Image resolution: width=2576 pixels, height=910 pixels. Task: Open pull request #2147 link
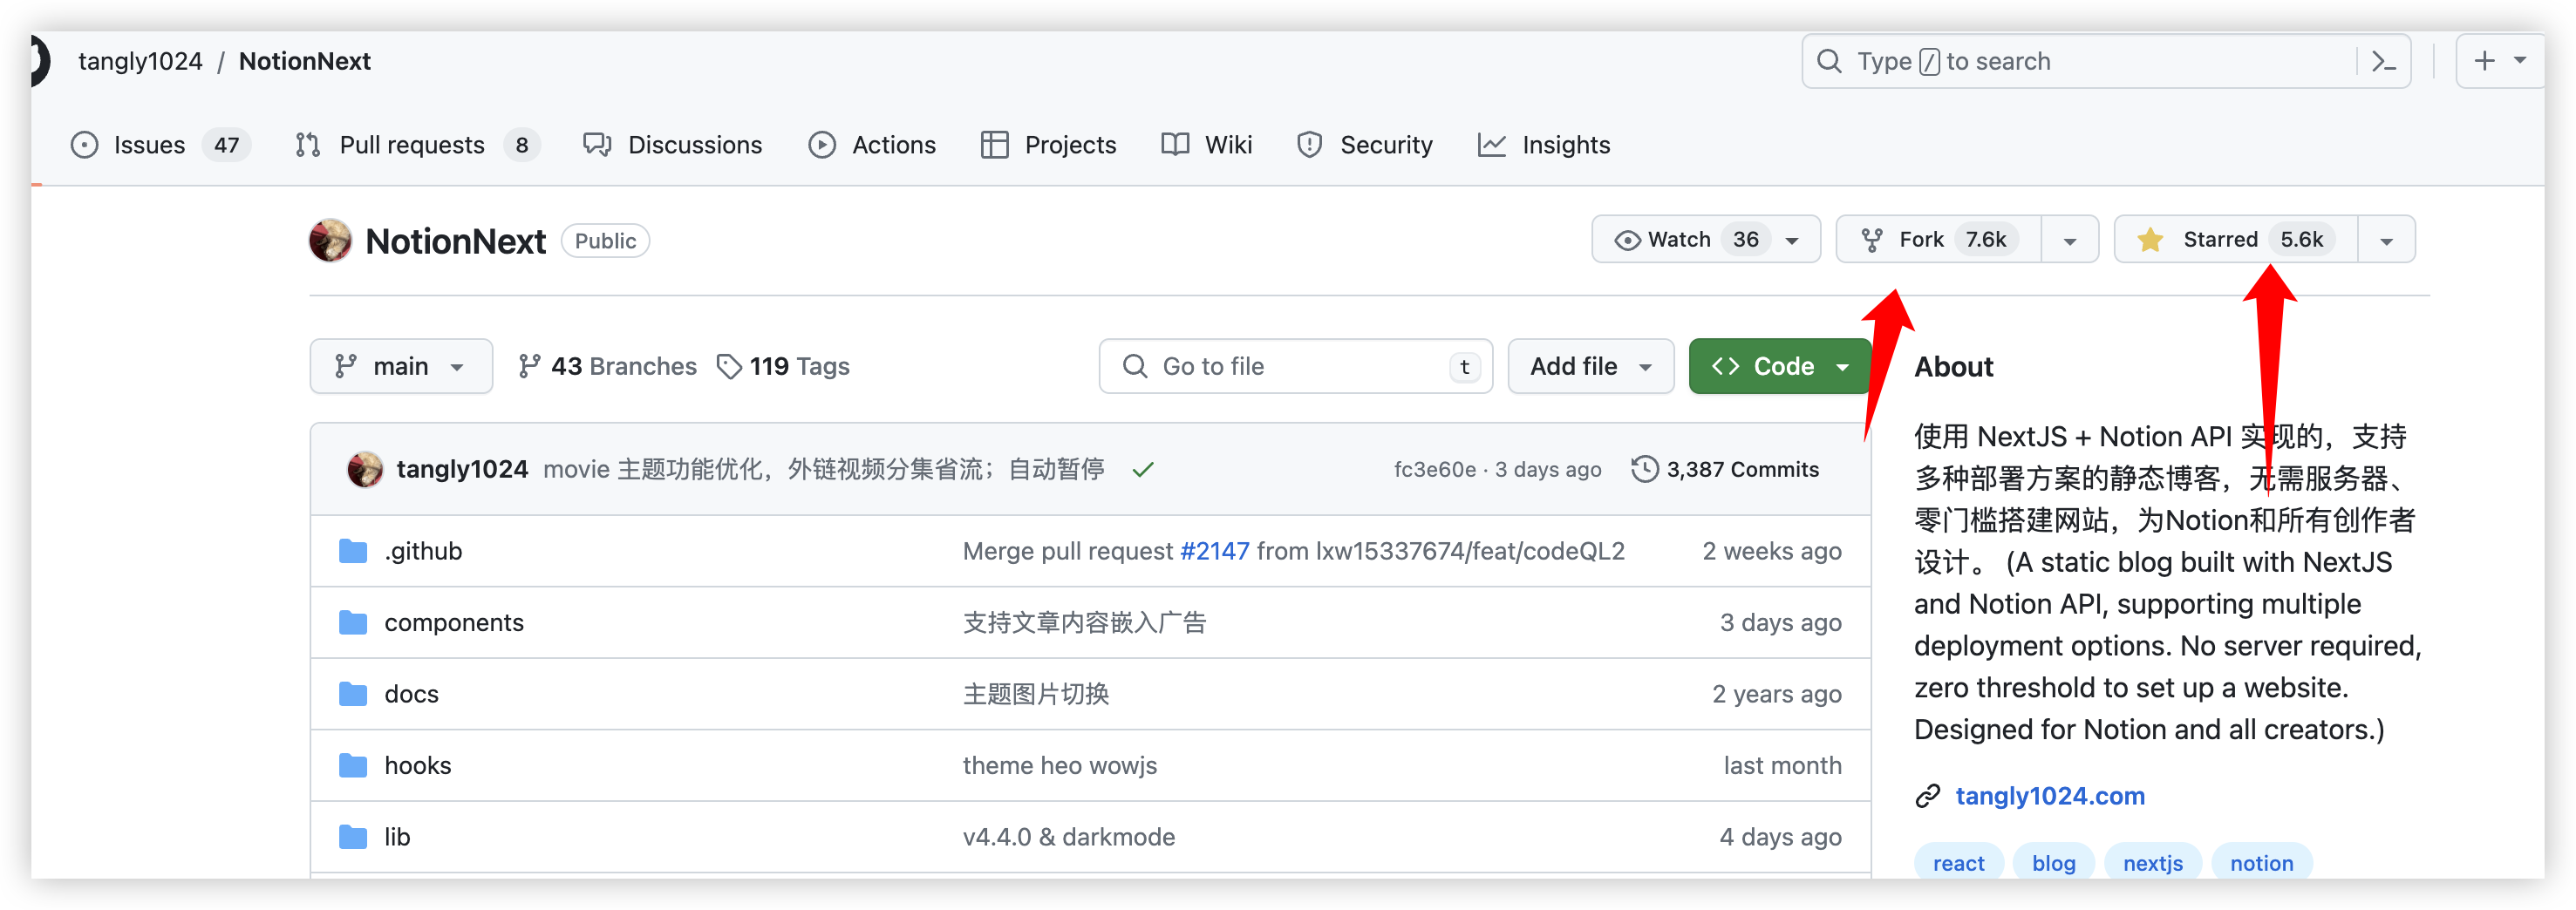pyautogui.click(x=1215, y=551)
